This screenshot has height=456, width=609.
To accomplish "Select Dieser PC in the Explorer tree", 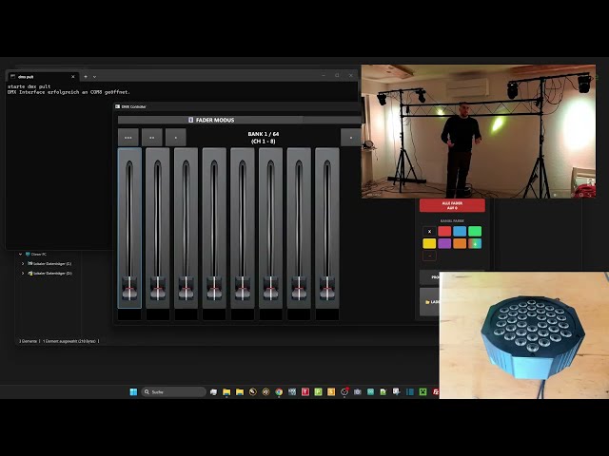I will [36, 255].
